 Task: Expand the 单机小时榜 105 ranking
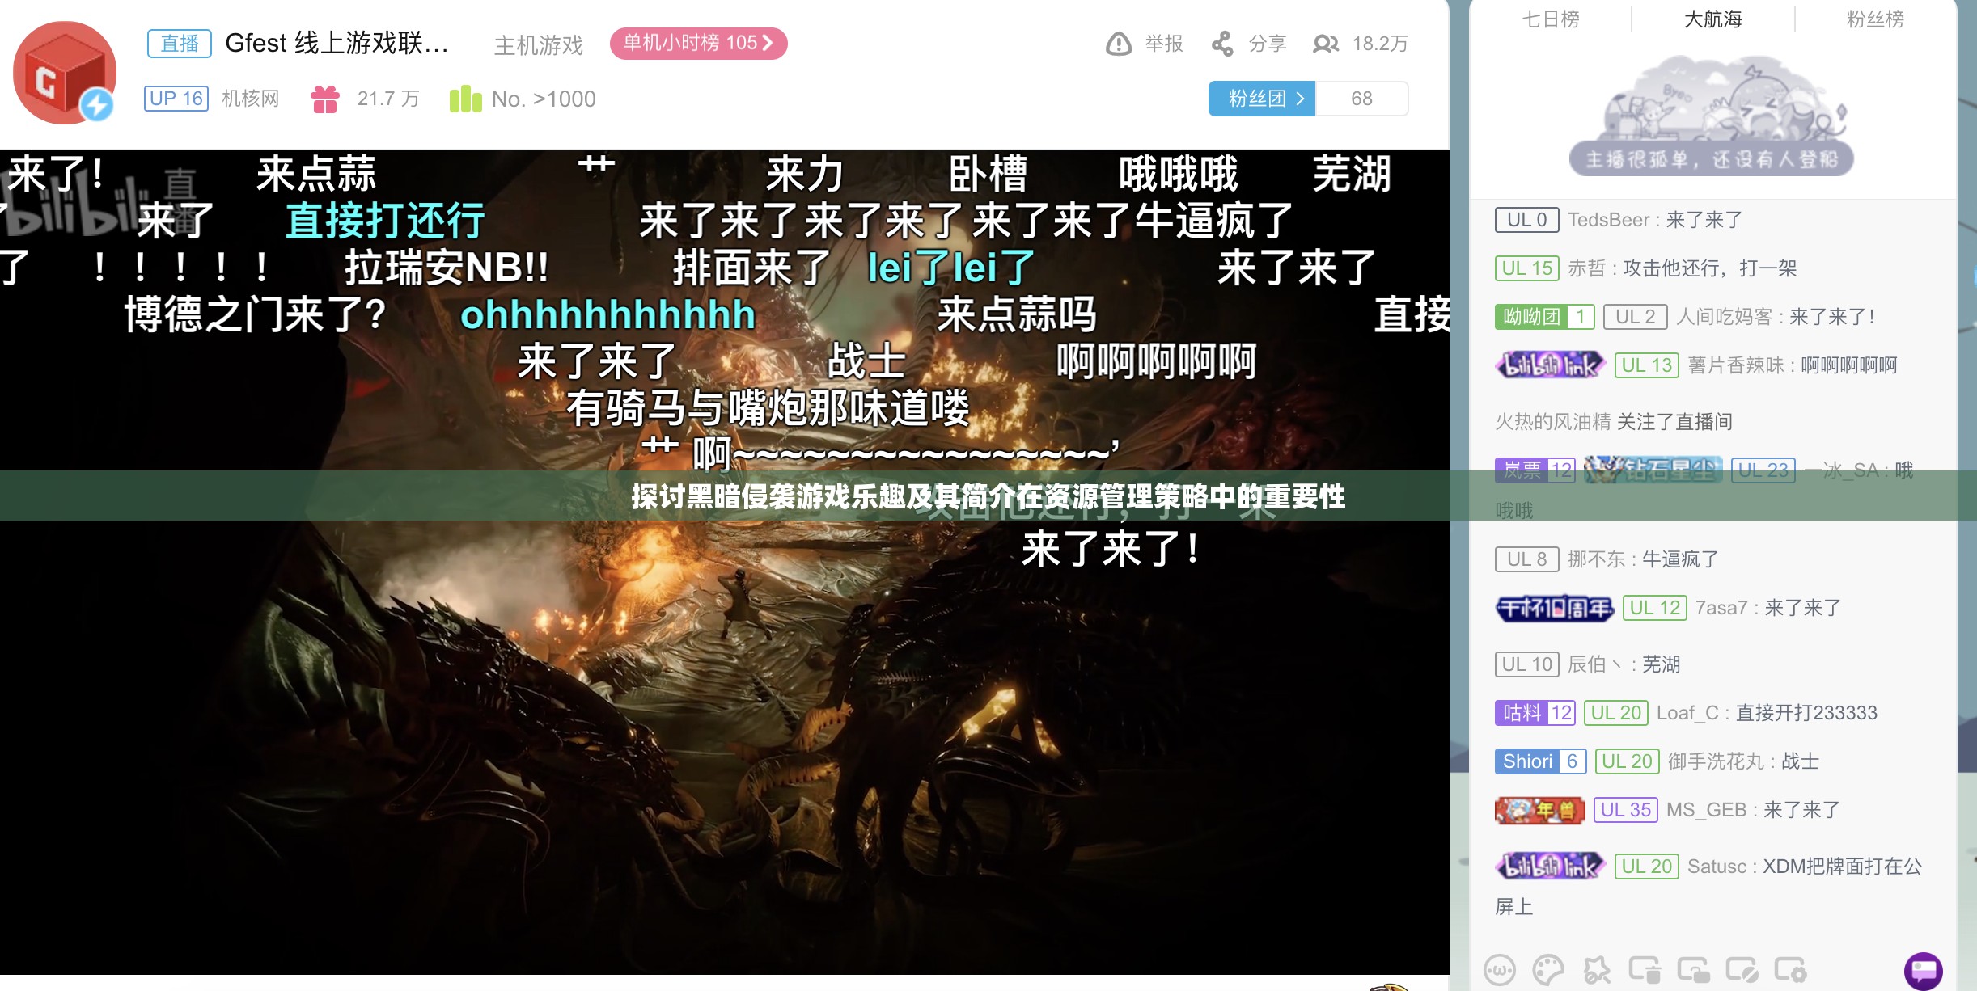697,44
